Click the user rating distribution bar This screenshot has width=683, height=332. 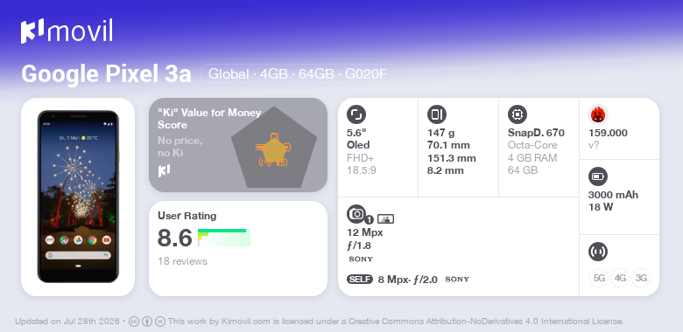(x=224, y=238)
